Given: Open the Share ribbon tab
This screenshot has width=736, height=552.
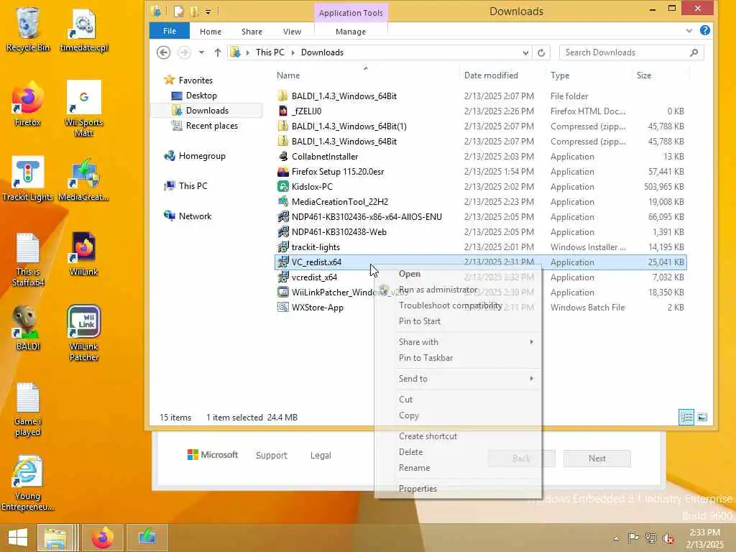Looking at the screenshot, I should (x=252, y=32).
